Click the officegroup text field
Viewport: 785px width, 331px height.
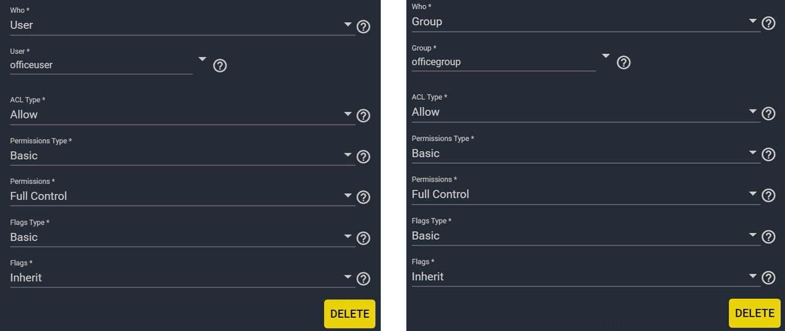(504, 62)
